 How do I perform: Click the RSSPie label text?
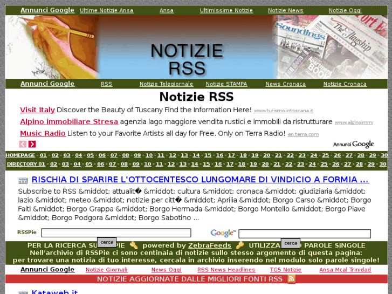(27, 232)
